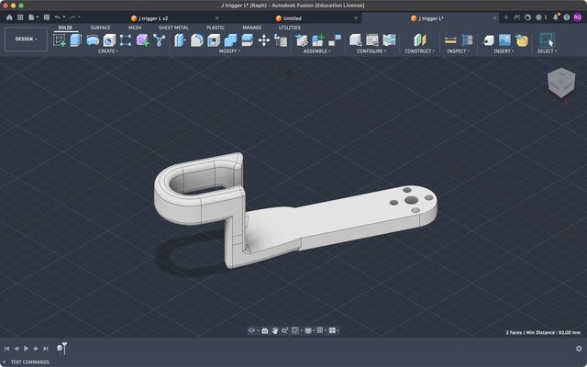
Task: Choose the Shell tool icon
Action: point(214,40)
